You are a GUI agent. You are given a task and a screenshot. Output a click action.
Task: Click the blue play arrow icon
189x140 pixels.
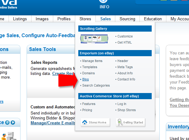tap(13, 122)
